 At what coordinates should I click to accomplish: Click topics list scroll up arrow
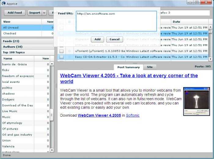[52, 64]
